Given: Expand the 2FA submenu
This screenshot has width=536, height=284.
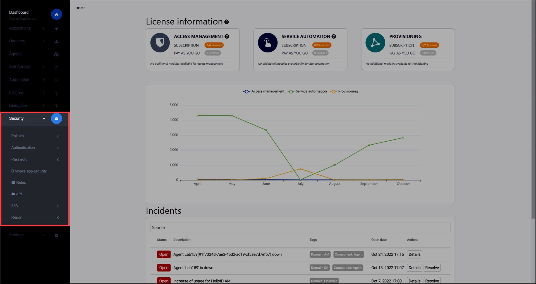Looking at the screenshot, I should tap(35, 206).
